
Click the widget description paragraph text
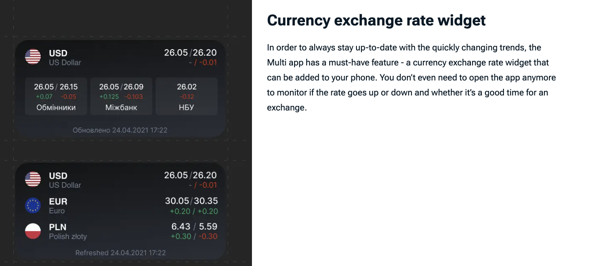coord(412,77)
